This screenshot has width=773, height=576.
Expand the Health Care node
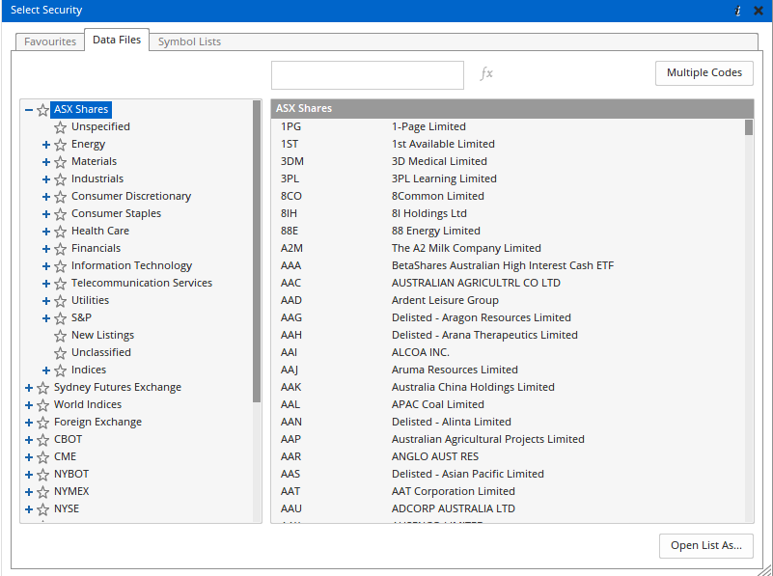coord(46,232)
